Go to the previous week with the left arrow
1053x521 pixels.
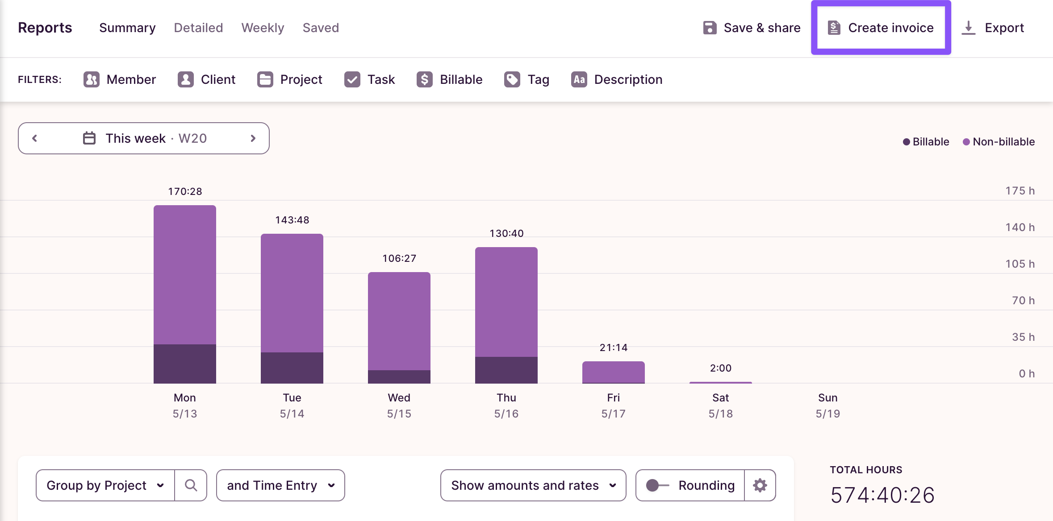[35, 138]
